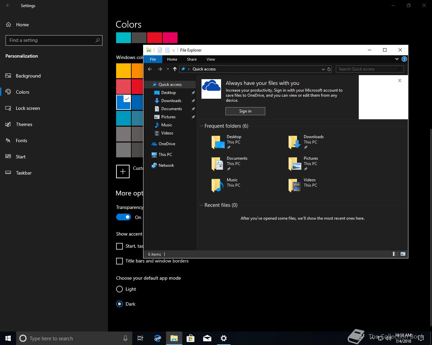Add a custom color with the plus button
The height and width of the screenshot is (345, 432).
point(123,171)
